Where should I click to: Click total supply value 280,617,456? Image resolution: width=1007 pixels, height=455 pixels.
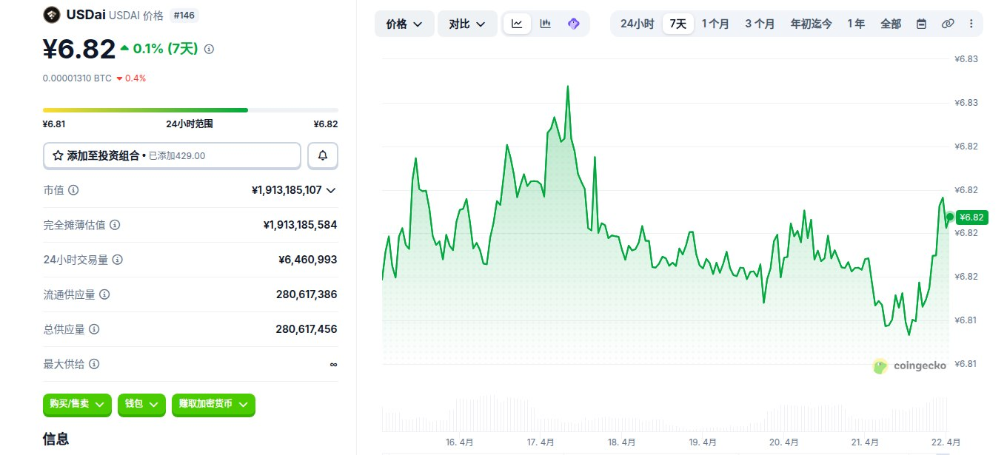tap(307, 329)
